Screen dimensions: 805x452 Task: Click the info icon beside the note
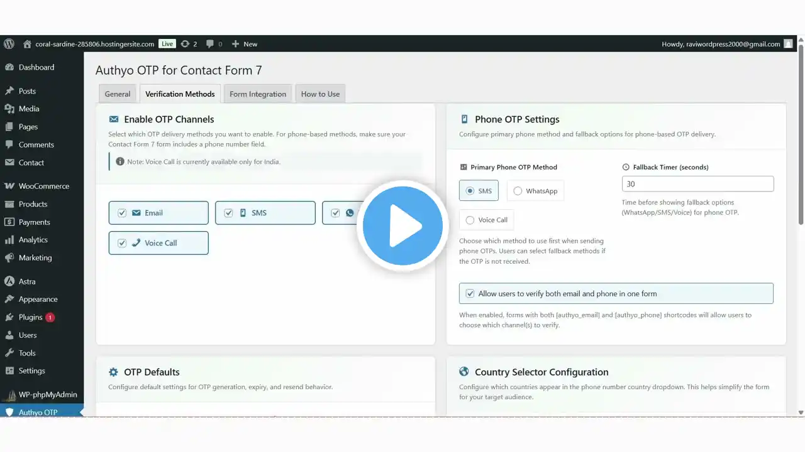point(120,161)
